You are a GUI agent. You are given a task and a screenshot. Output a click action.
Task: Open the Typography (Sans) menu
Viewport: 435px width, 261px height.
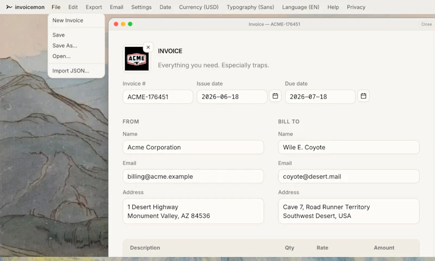(250, 7)
